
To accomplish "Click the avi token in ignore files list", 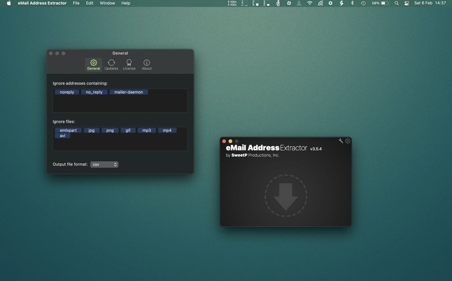I will click(x=62, y=135).
